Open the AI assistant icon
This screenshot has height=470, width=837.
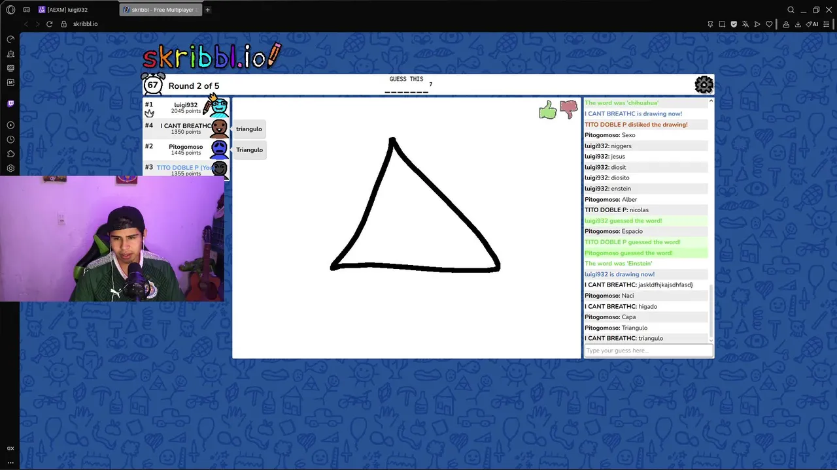[x=812, y=24]
